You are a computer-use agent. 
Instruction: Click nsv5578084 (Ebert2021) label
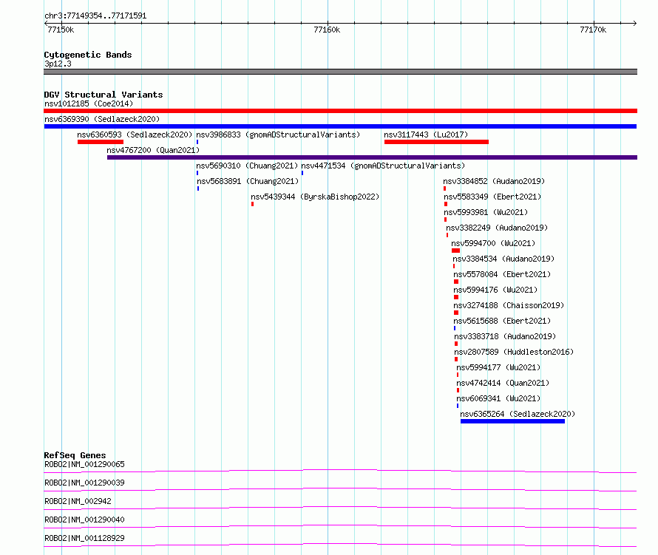502,274
